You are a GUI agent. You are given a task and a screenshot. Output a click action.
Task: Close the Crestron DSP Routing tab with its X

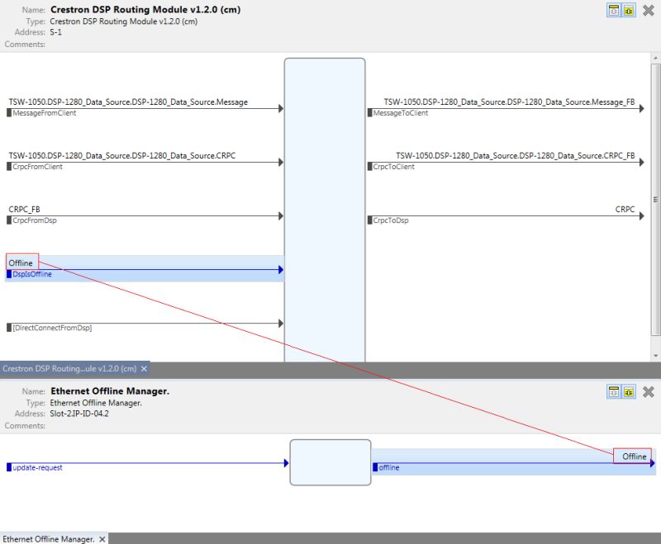144,368
